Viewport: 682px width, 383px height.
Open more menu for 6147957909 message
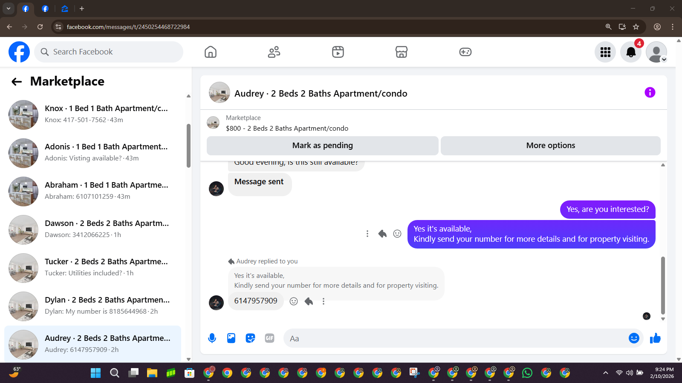[x=324, y=301]
